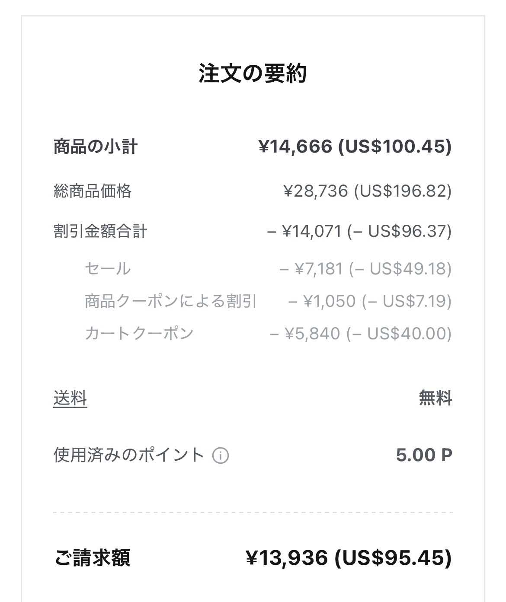Screen dimensions: 506x602
Task: Click the – ¥7,181 sale discount value
Action: click(365, 268)
